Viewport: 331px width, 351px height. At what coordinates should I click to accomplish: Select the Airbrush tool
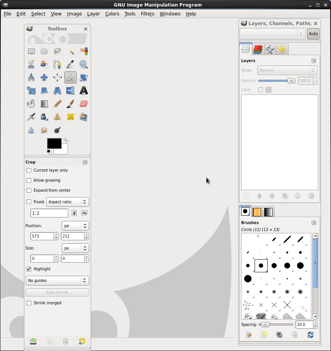pyautogui.click(x=31, y=117)
